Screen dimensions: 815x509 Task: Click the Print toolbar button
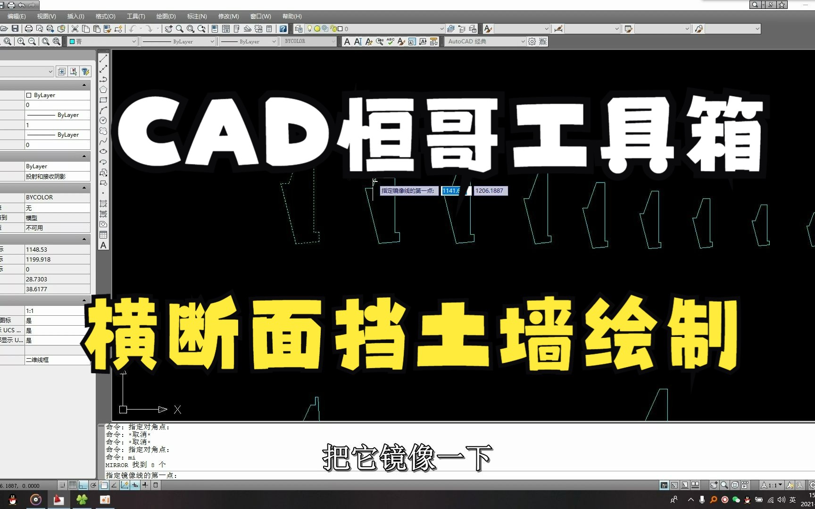pos(28,28)
